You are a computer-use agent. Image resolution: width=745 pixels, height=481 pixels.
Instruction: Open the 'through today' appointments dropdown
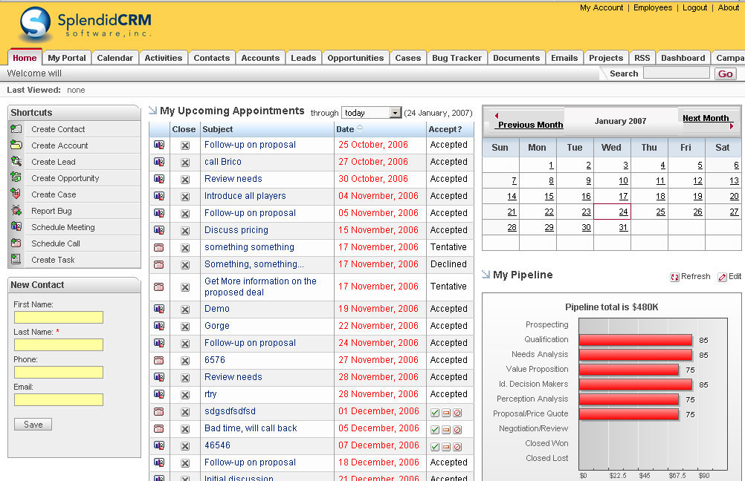(395, 113)
